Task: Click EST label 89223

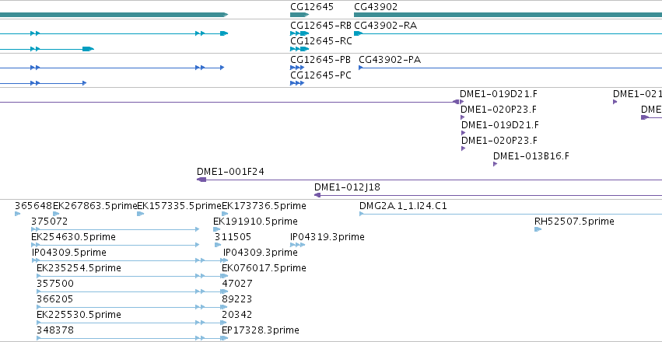Action: click(x=237, y=299)
